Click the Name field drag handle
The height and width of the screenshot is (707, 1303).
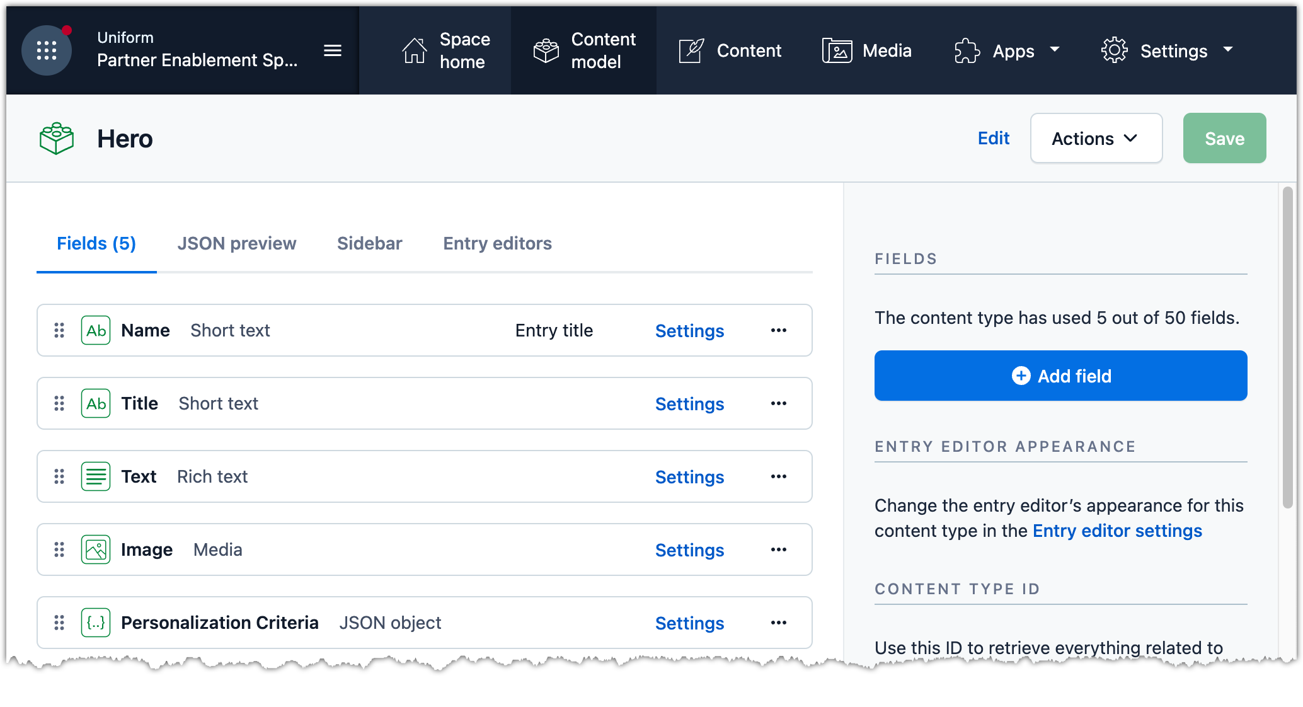(x=59, y=330)
